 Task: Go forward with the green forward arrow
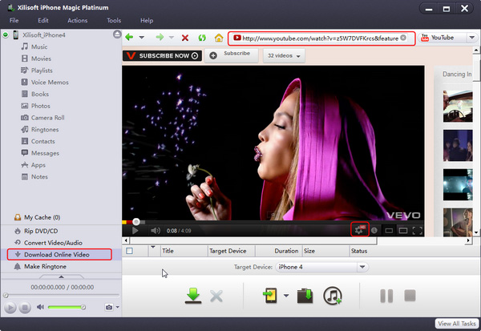tap(160, 38)
